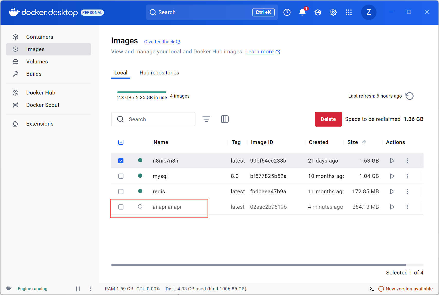Open the Learn more link
This screenshot has width=439, height=295.
[x=263, y=52]
